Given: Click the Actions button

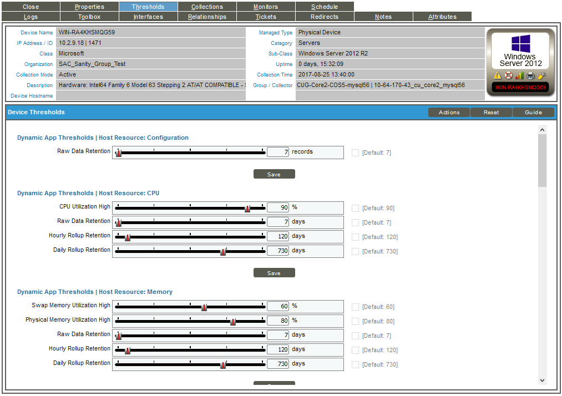Looking at the screenshot, I should pos(448,112).
